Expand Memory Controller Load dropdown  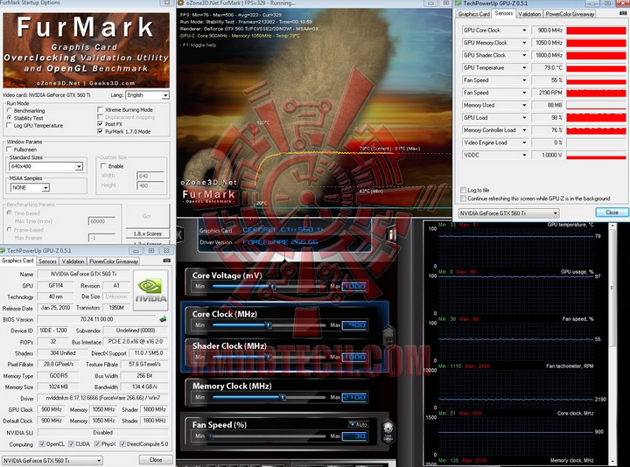pos(524,130)
